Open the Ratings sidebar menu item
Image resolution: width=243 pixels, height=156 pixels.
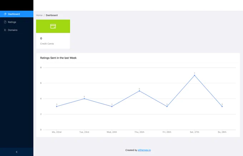click(16, 22)
